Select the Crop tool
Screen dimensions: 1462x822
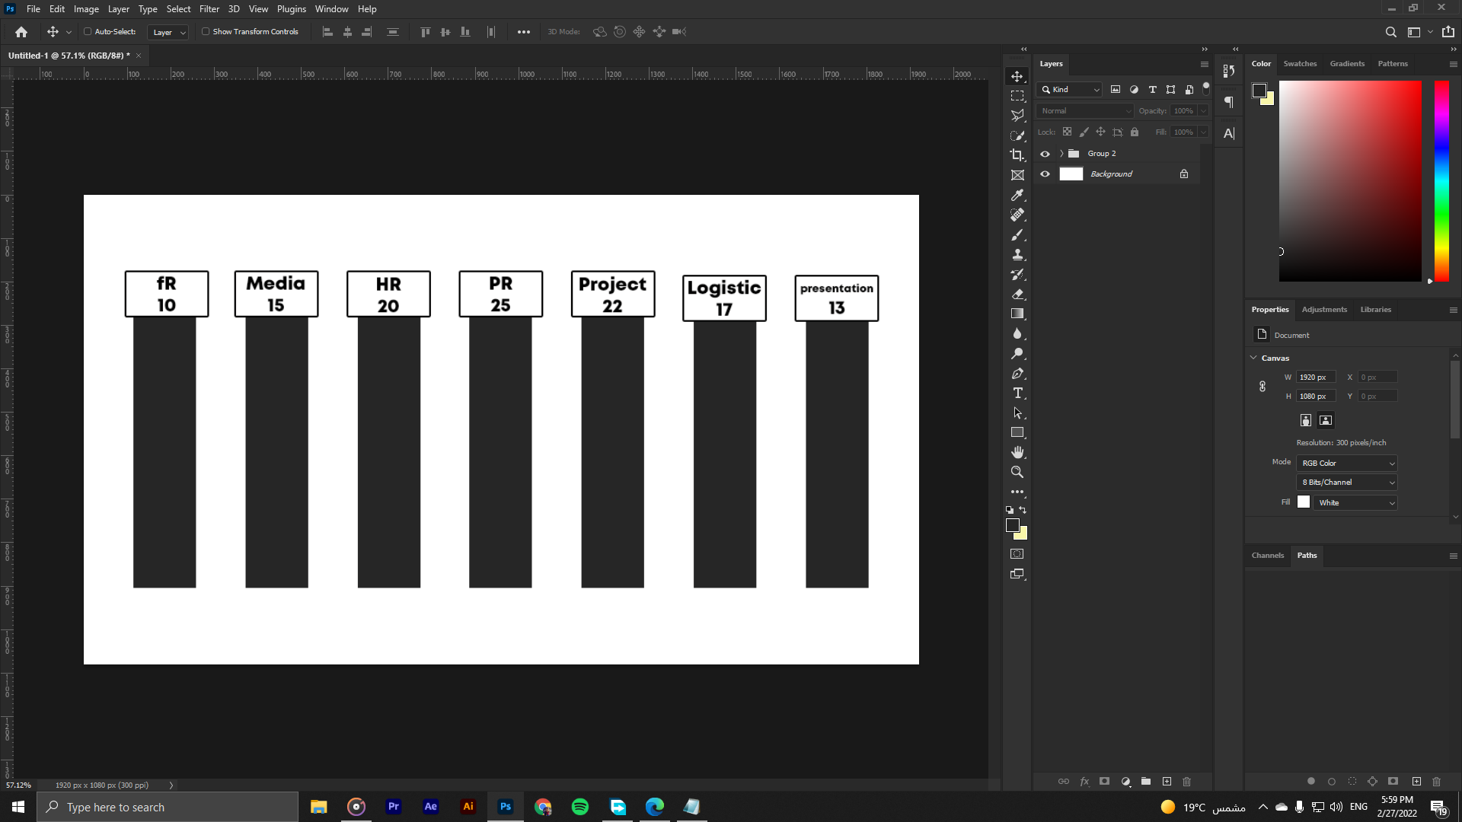[1017, 155]
